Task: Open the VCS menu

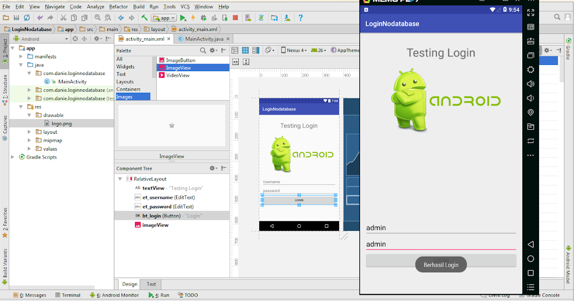Action: (x=185, y=7)
